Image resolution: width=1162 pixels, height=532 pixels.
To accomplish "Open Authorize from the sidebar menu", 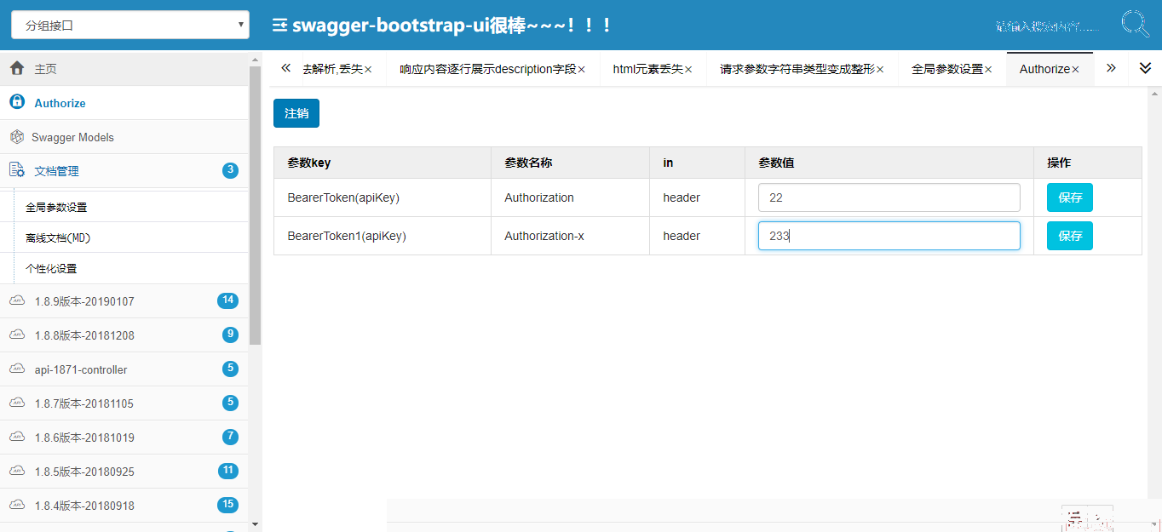I will click(124, 102).
